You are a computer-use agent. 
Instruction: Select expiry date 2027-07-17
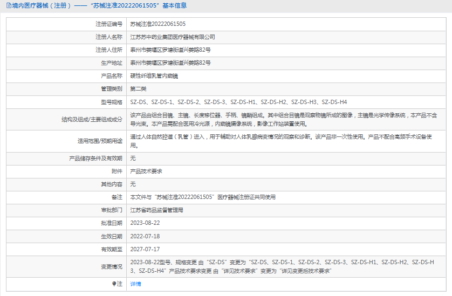pyautogui.click(x=145, y=249)
